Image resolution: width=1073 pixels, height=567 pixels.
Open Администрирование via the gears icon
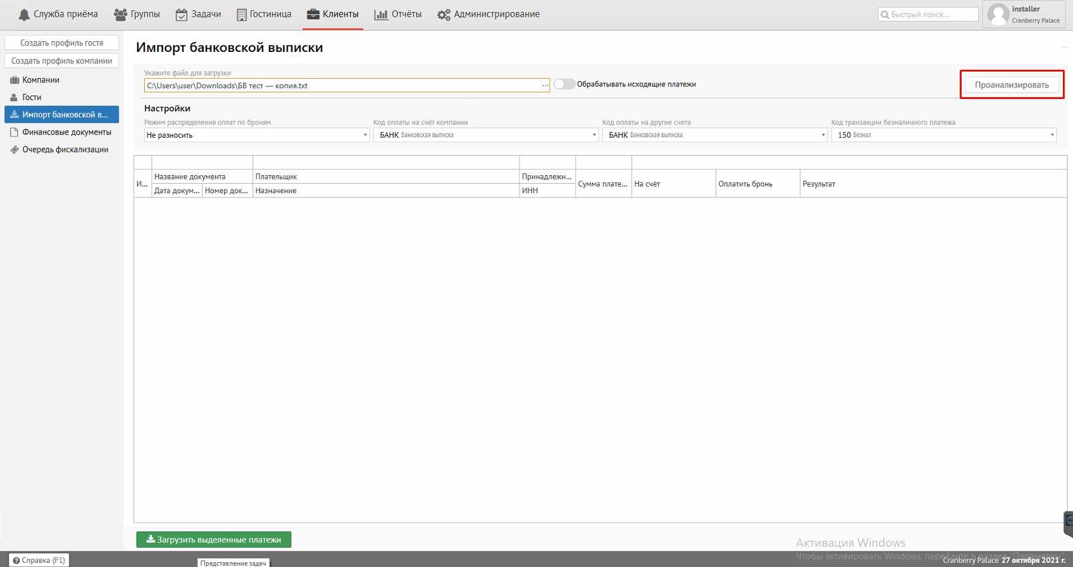point(444,14)
